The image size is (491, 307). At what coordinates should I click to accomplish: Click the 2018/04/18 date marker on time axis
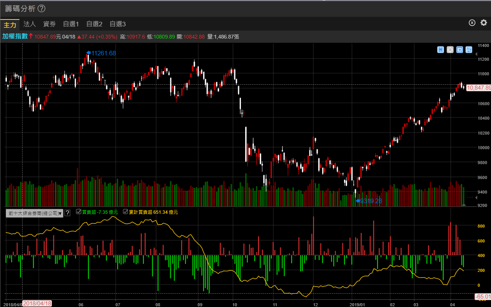pyautogui.click(x=37, y=303)
